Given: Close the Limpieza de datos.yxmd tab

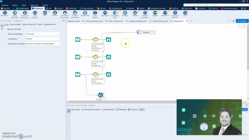Looking at the screenshot, I should (x=150, y=21).
